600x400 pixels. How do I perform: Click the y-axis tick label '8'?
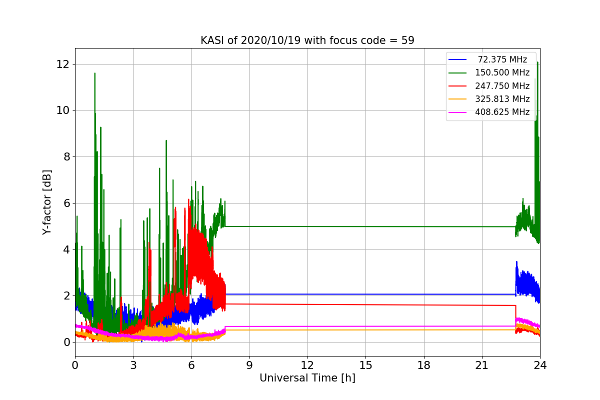(66, 156)
